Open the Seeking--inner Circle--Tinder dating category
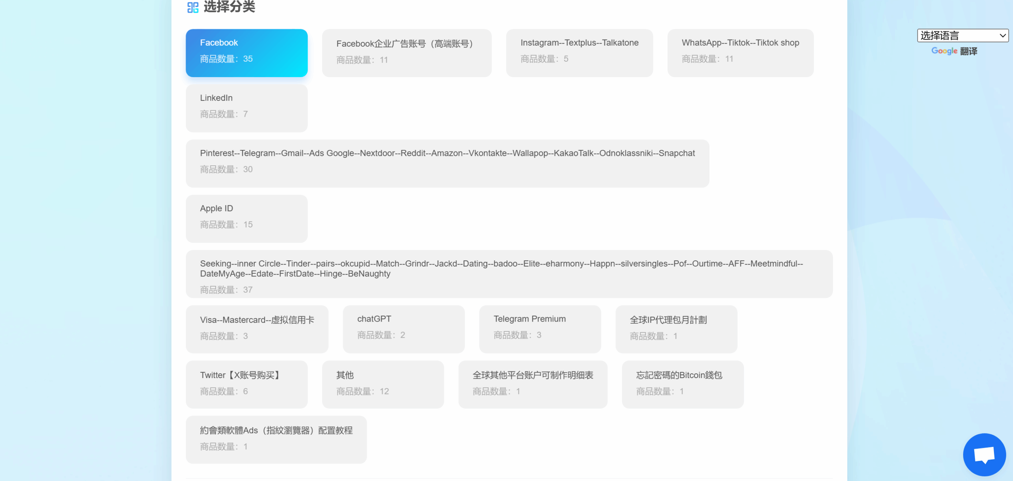 coord(509,274)
